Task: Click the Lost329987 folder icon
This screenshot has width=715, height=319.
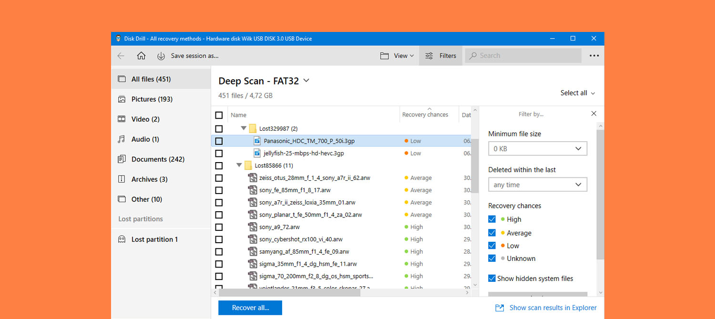Action: (253, 128)
